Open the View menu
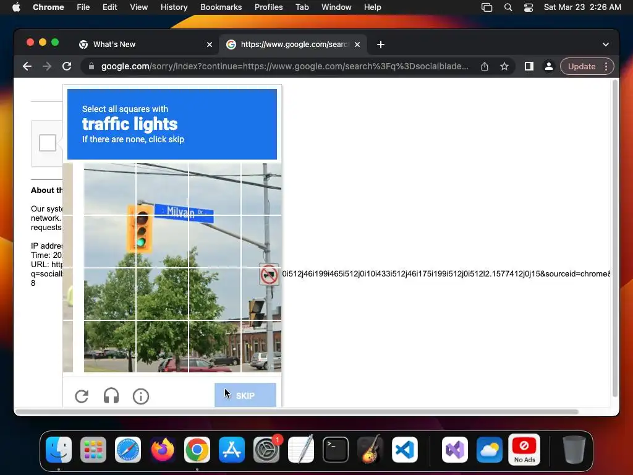The height and width of the screenshot is (475, 633). 139,7
